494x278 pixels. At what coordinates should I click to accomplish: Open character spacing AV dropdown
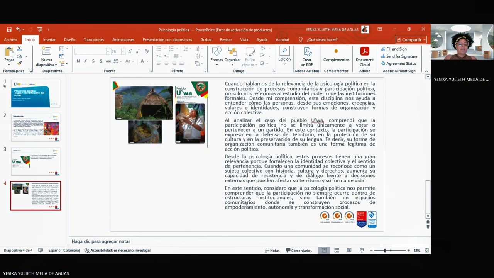(x=118, y=61)
